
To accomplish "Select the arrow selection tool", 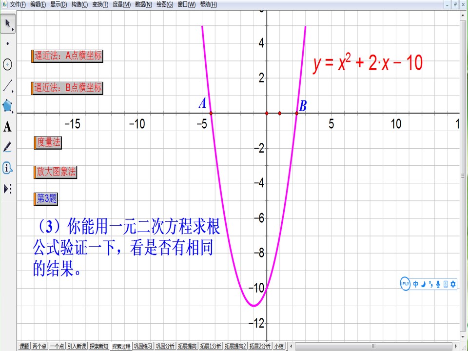I will [8, 23].
